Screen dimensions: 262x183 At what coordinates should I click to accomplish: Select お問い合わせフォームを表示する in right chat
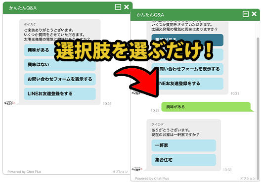[187, 69]
